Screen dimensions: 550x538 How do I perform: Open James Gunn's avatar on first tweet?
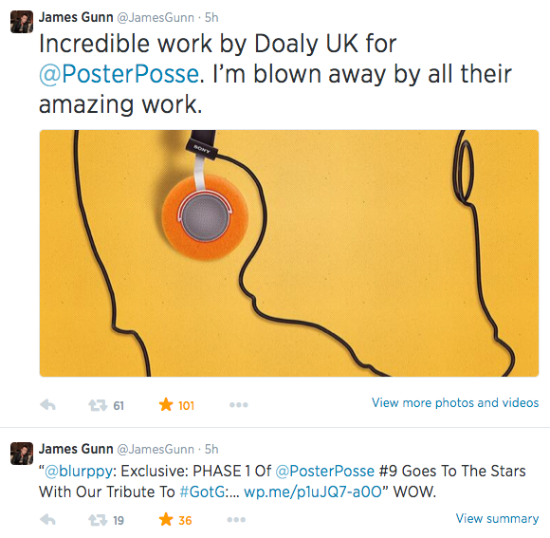click(22, 22)
